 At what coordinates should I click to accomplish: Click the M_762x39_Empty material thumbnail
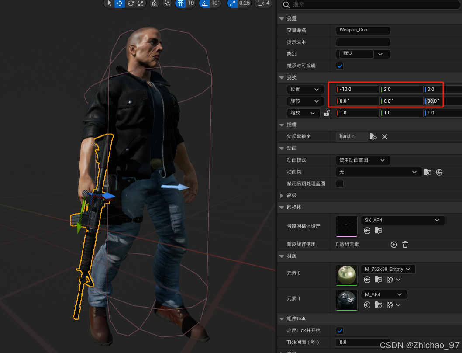[x=347, y=275]
